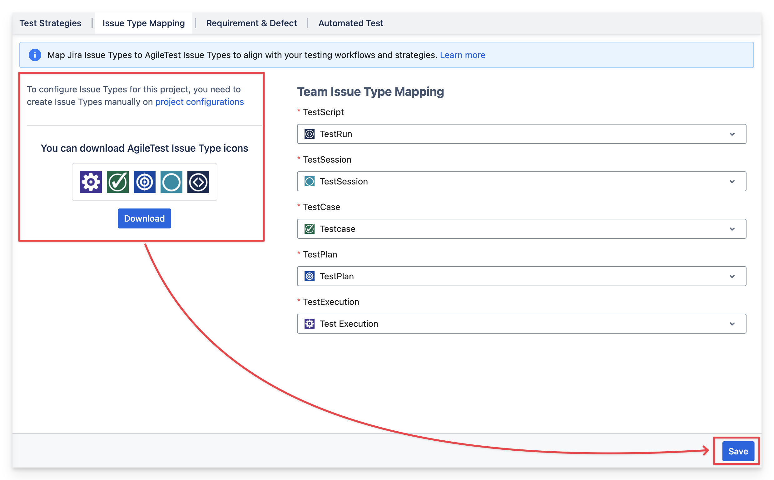
Task: Switch to the Test Strategies tab
Action: pos(50,23)
